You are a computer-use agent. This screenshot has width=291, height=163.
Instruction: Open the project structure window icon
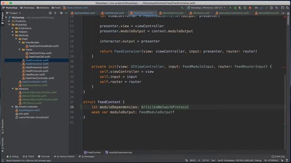pos(282,8)
